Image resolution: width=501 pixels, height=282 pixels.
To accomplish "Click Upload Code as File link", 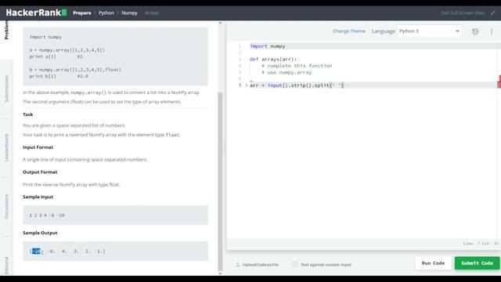I will click(x=261, y=265).
